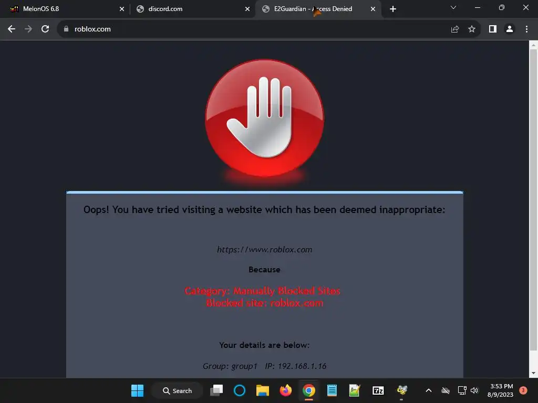The height and width of the screenshot is (403, 538).
Task: Expand the tab search dropdown
Action: click(453, 7)
